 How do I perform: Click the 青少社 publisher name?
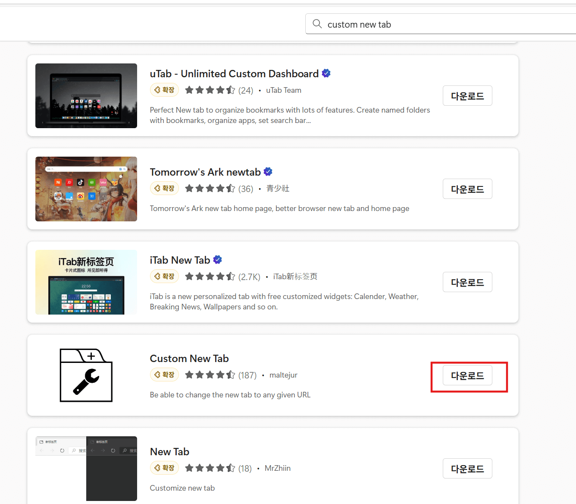point(278,189)
